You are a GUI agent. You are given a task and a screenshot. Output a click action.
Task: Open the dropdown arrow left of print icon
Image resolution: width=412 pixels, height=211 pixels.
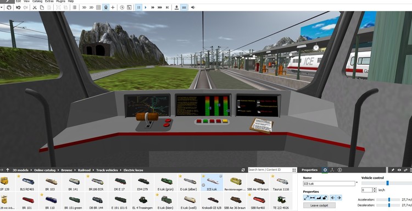click(x=2, y=7)
